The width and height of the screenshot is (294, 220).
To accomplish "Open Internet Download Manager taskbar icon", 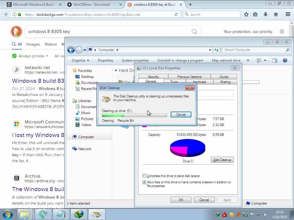I will coord(79,214).
